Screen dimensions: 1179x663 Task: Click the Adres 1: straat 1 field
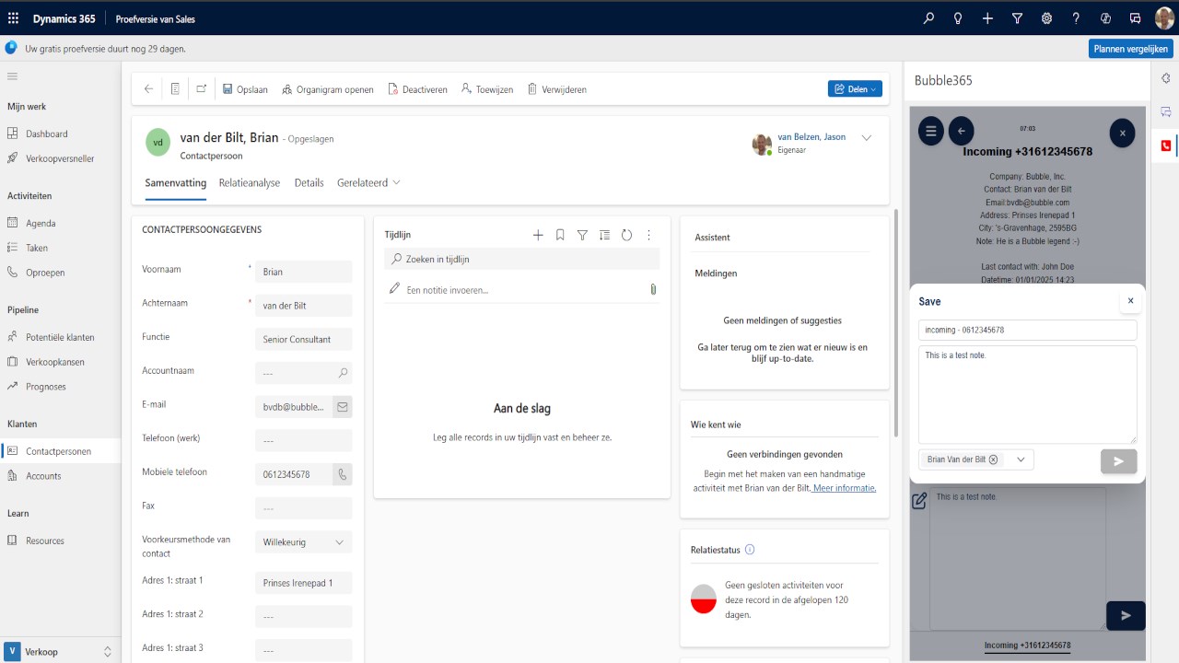point(304,583)
